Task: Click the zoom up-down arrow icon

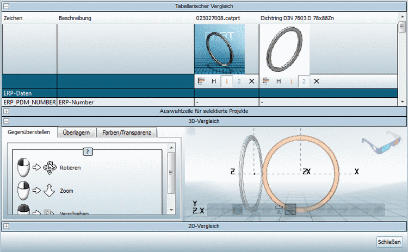Action: [49, 191]
